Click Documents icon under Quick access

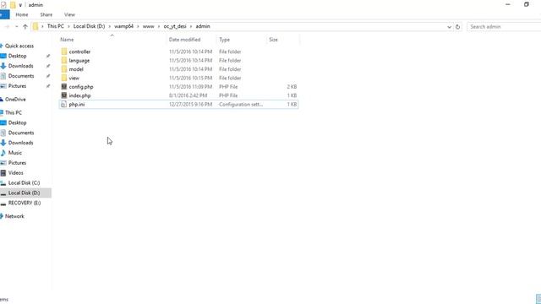[x=3, y=76]
